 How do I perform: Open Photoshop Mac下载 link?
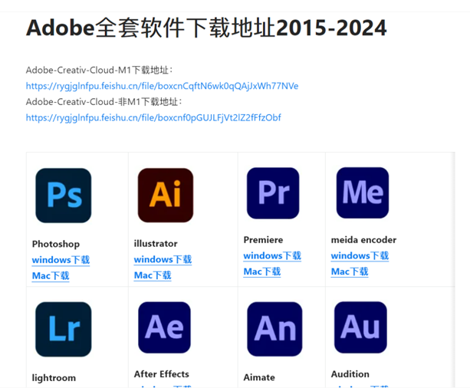coord(51,275)
